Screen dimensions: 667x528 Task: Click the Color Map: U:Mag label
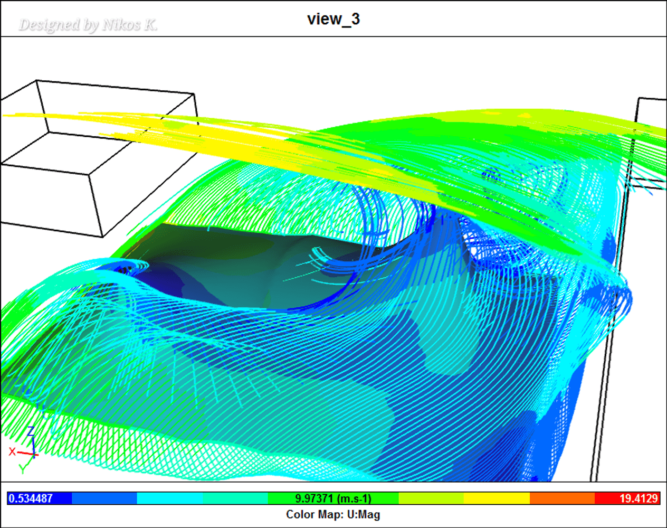click(333, 514)
